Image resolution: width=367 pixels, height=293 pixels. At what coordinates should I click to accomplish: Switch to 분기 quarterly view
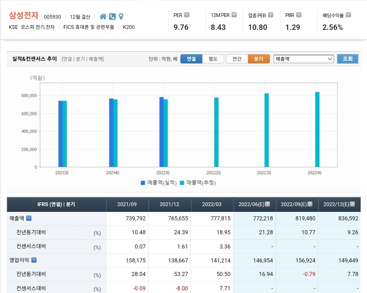(259, 59)
